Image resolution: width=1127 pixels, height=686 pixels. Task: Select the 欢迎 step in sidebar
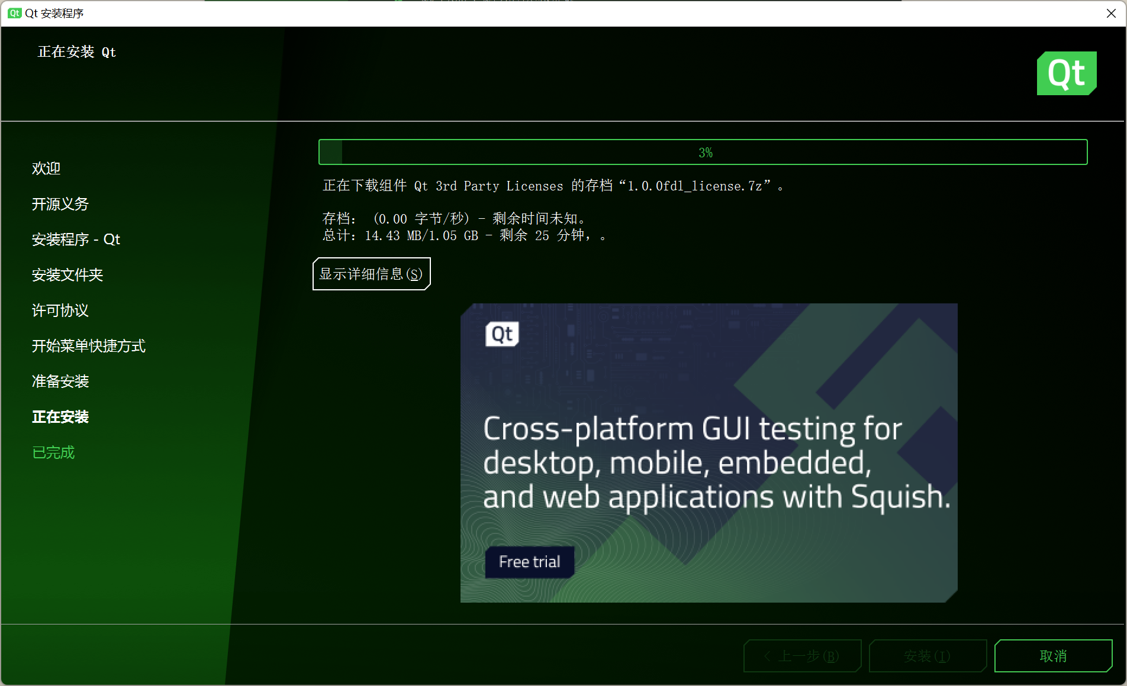tap(46, 169)
